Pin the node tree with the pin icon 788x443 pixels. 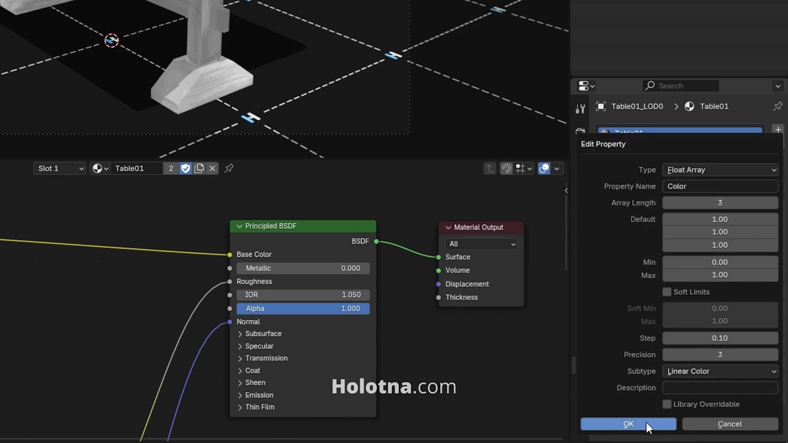(x=229, y=169)
